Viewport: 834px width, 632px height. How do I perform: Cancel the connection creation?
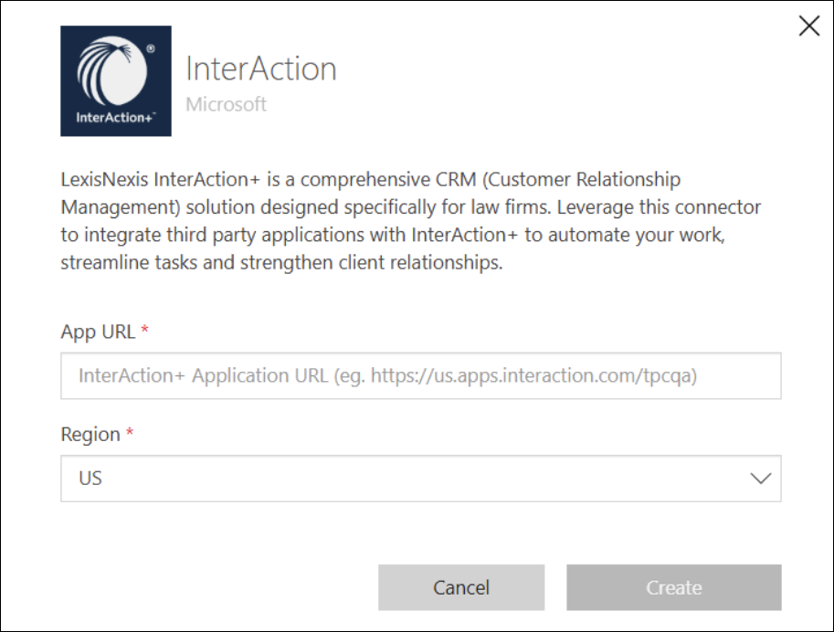[x=461, y=587]
